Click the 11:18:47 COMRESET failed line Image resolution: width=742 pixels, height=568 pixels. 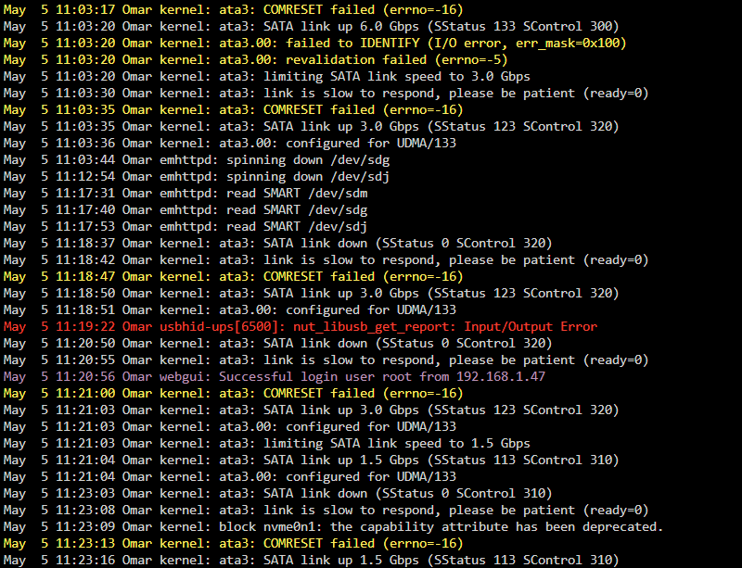pyautogui.click(x=234, y=277)
